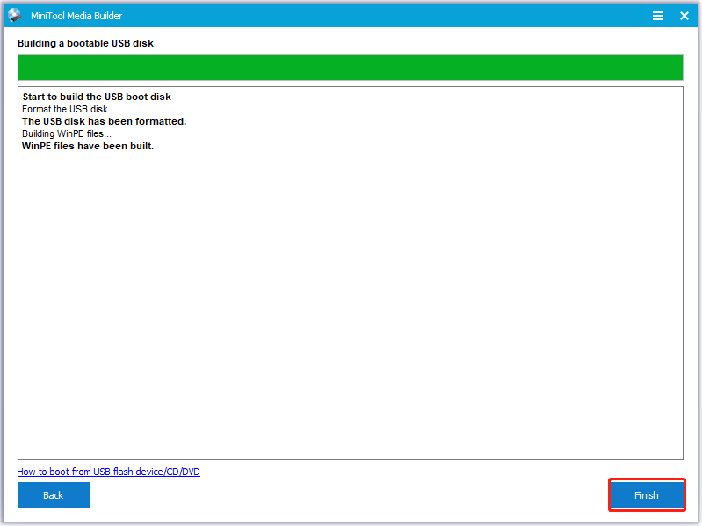This screenshot has height=526, width=702.
Task: Click the green build progress bar
Action: tap(350, 68)
